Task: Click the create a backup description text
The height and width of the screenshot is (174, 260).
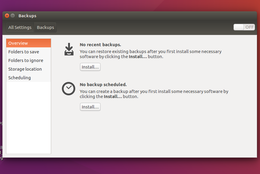Action: [154, 94]
